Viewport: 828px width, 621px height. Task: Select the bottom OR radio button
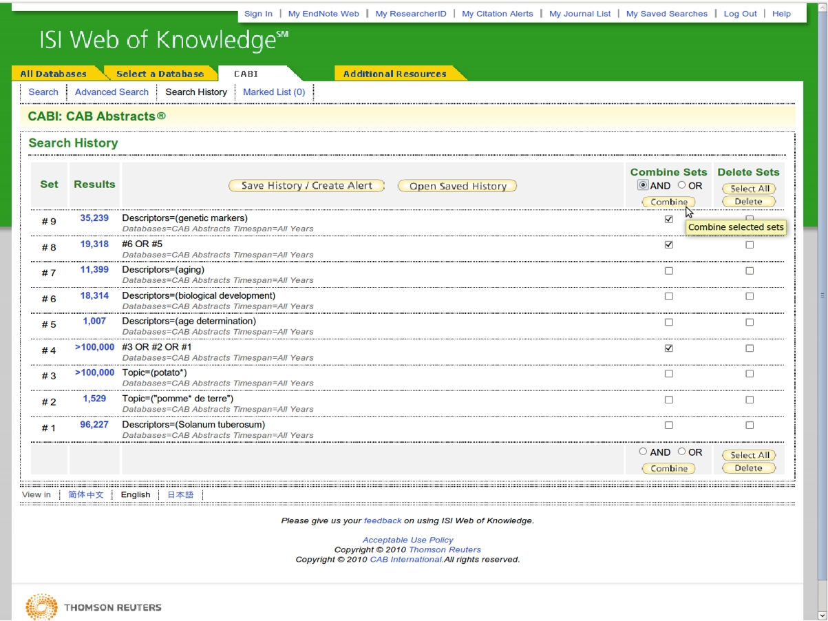(x=682, y=452)
